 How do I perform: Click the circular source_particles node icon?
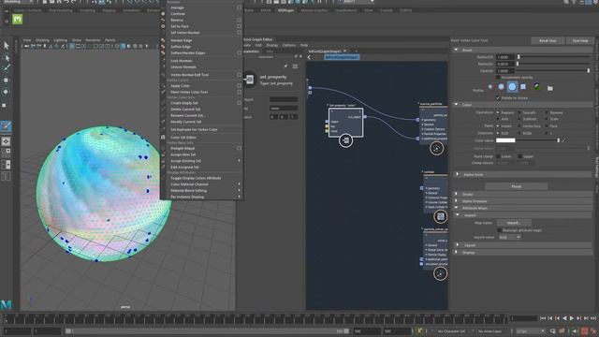click(x=437, y=148)
